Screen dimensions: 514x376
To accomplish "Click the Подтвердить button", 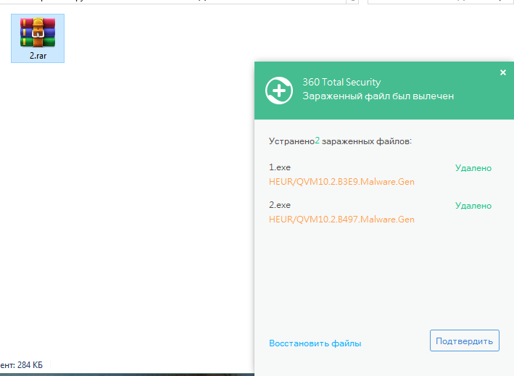I will (x=465, y=341).
